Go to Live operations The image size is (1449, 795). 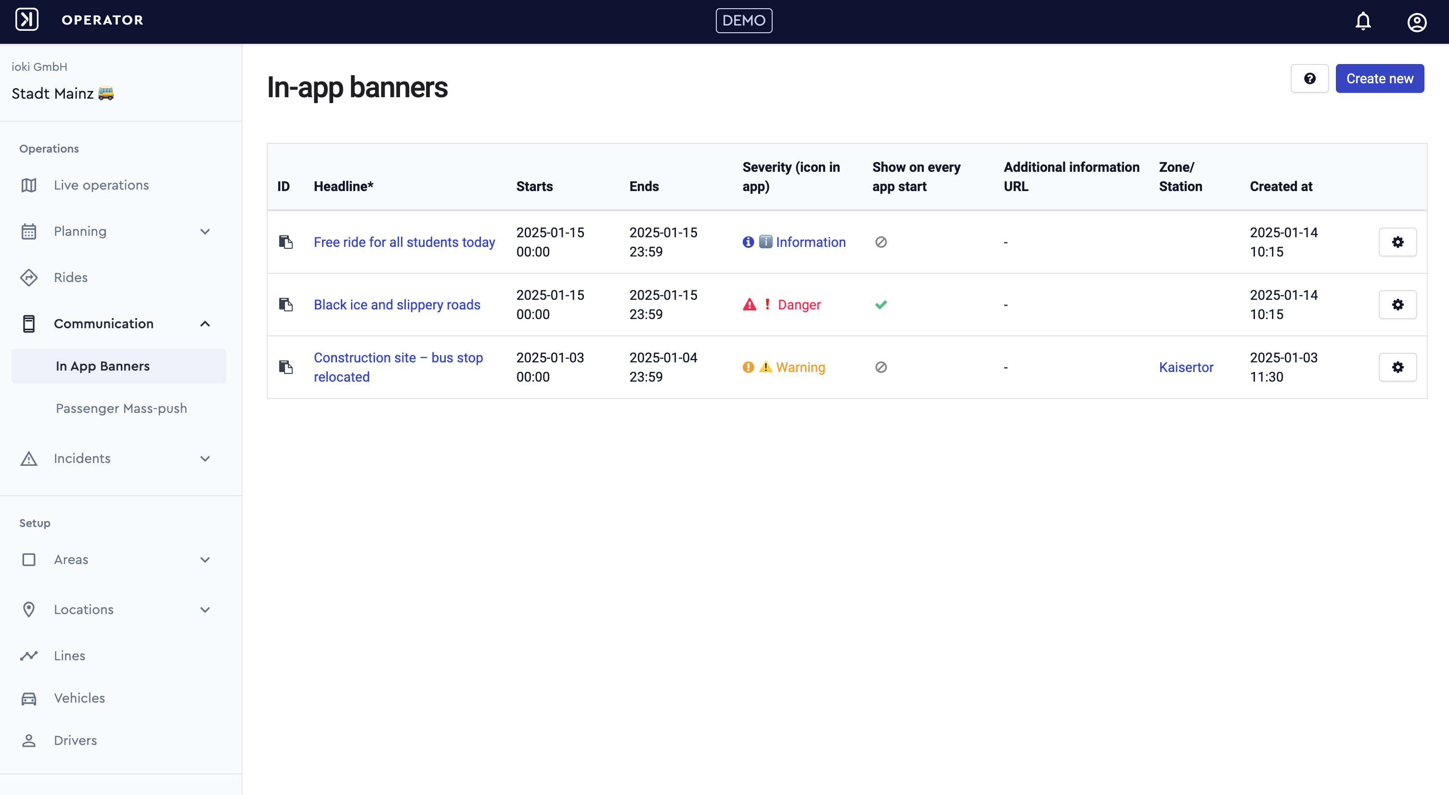tap(101, 185)
